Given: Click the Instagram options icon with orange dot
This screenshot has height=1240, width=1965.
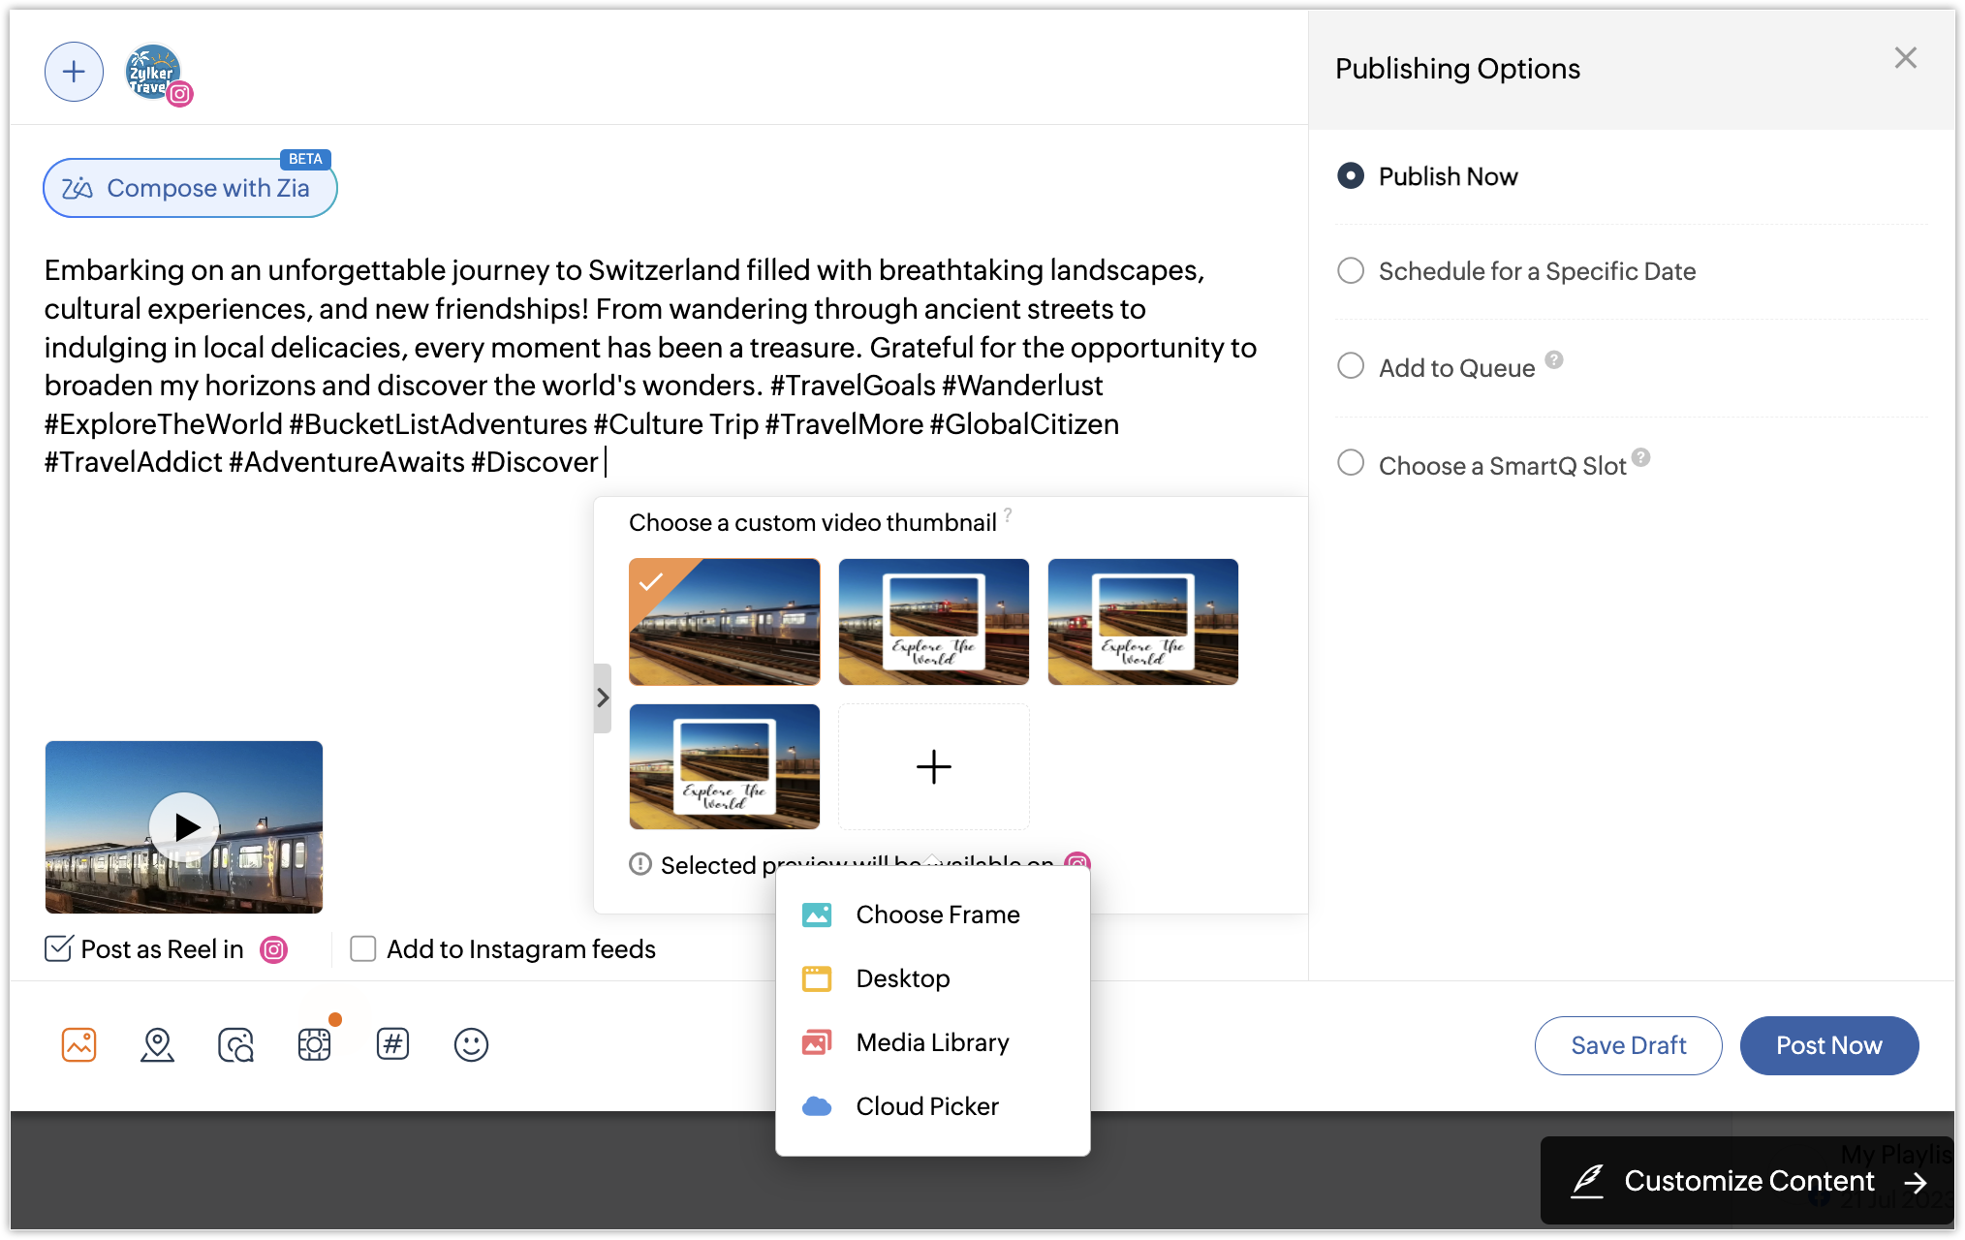Looking at the screenshot, I should click(x=314, y=1044).
